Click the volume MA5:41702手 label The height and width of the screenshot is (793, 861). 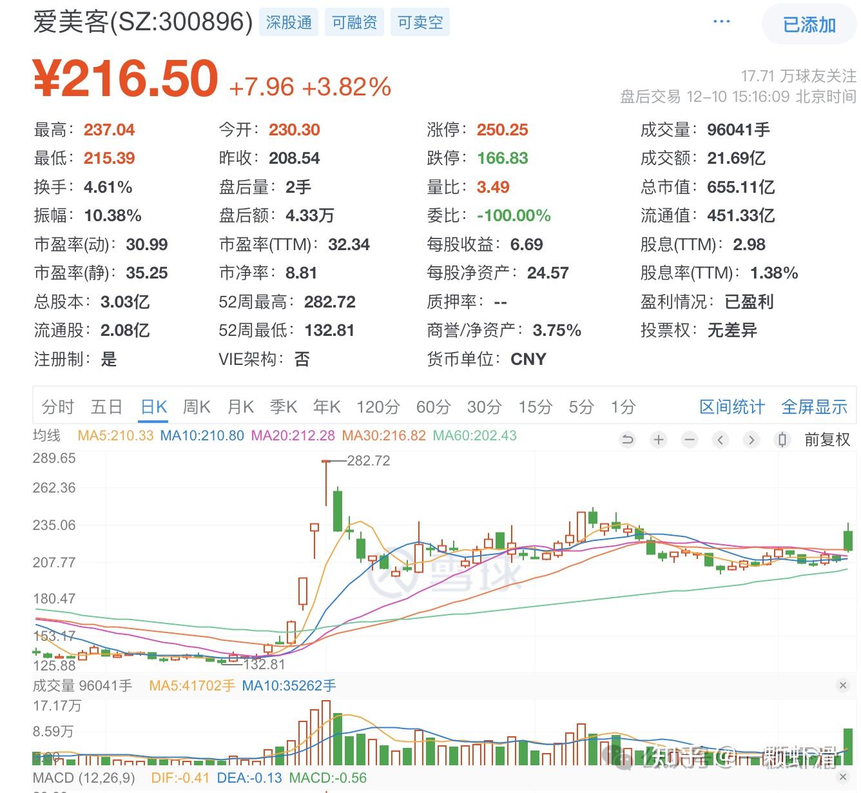pyautogui.click(x=192, y=685)
